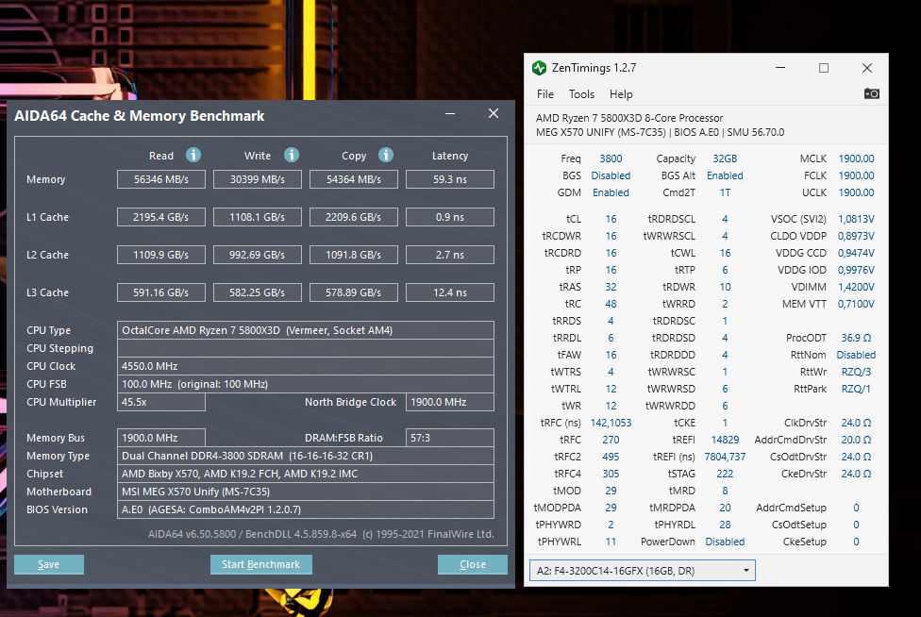Click the Memory Latency result of 59.3 ns
921x617 pixels.
coord(449,179)
